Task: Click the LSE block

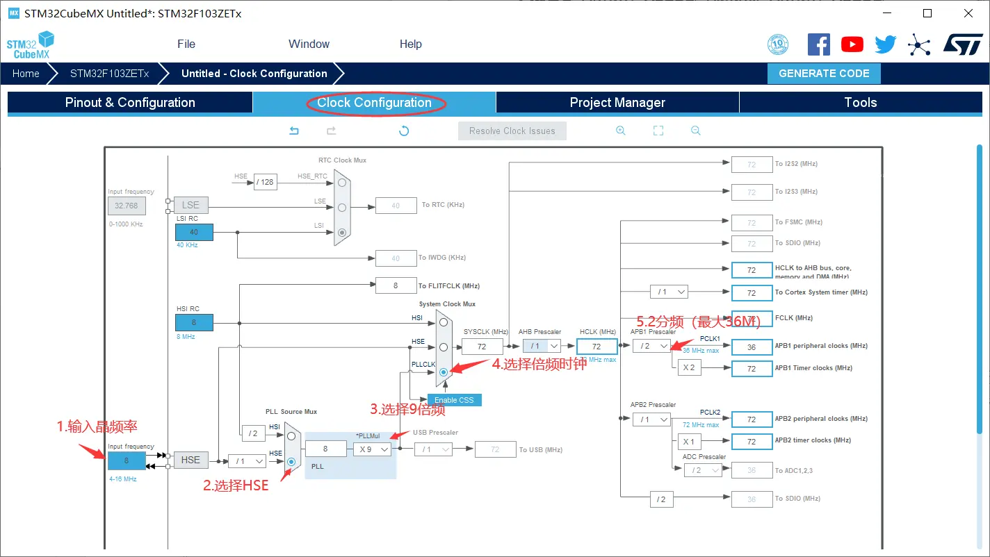Action: pos(190,205)
